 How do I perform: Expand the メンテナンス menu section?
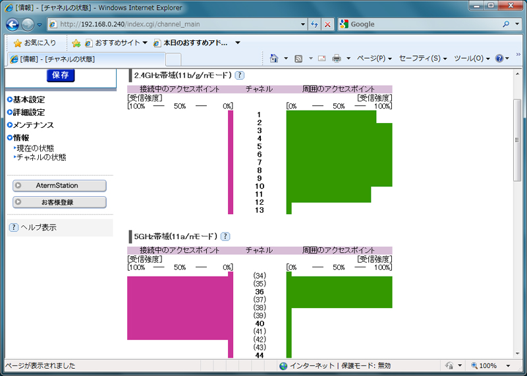[30, 125]
